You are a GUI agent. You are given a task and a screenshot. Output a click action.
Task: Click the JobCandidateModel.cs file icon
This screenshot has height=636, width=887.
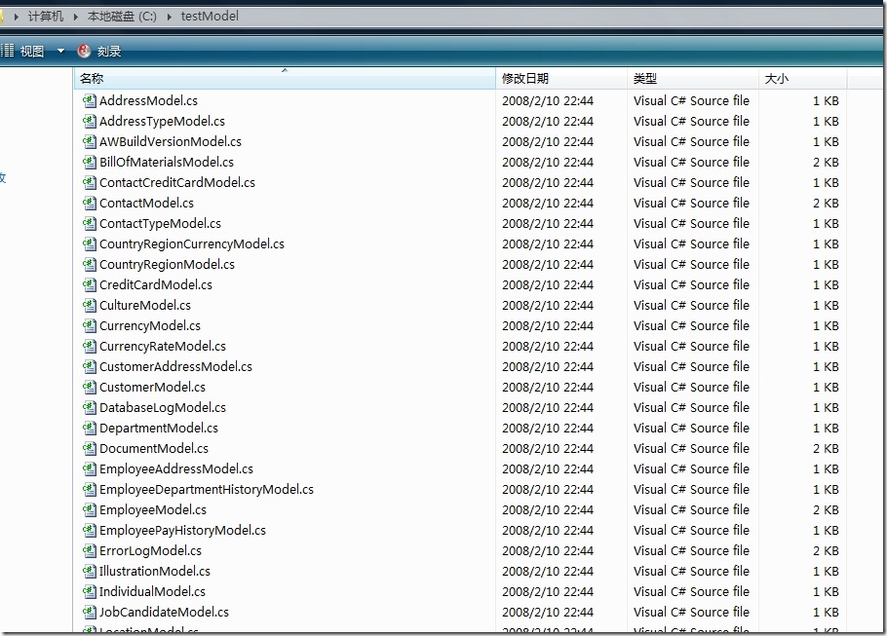coord(89,612)
